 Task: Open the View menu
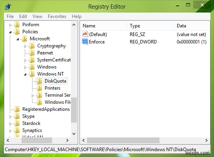click(37, 16)
